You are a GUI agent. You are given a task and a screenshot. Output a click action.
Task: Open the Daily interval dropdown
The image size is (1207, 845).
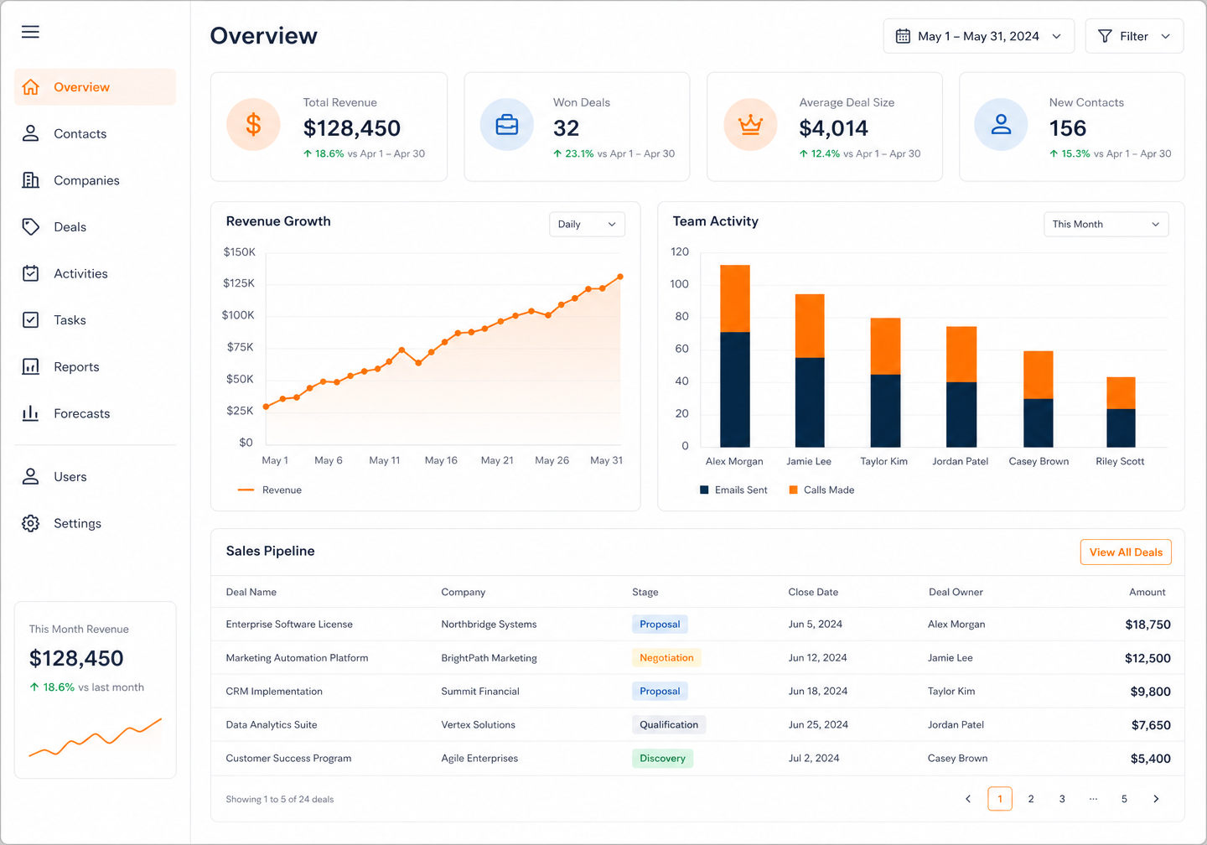pos(587,225)
